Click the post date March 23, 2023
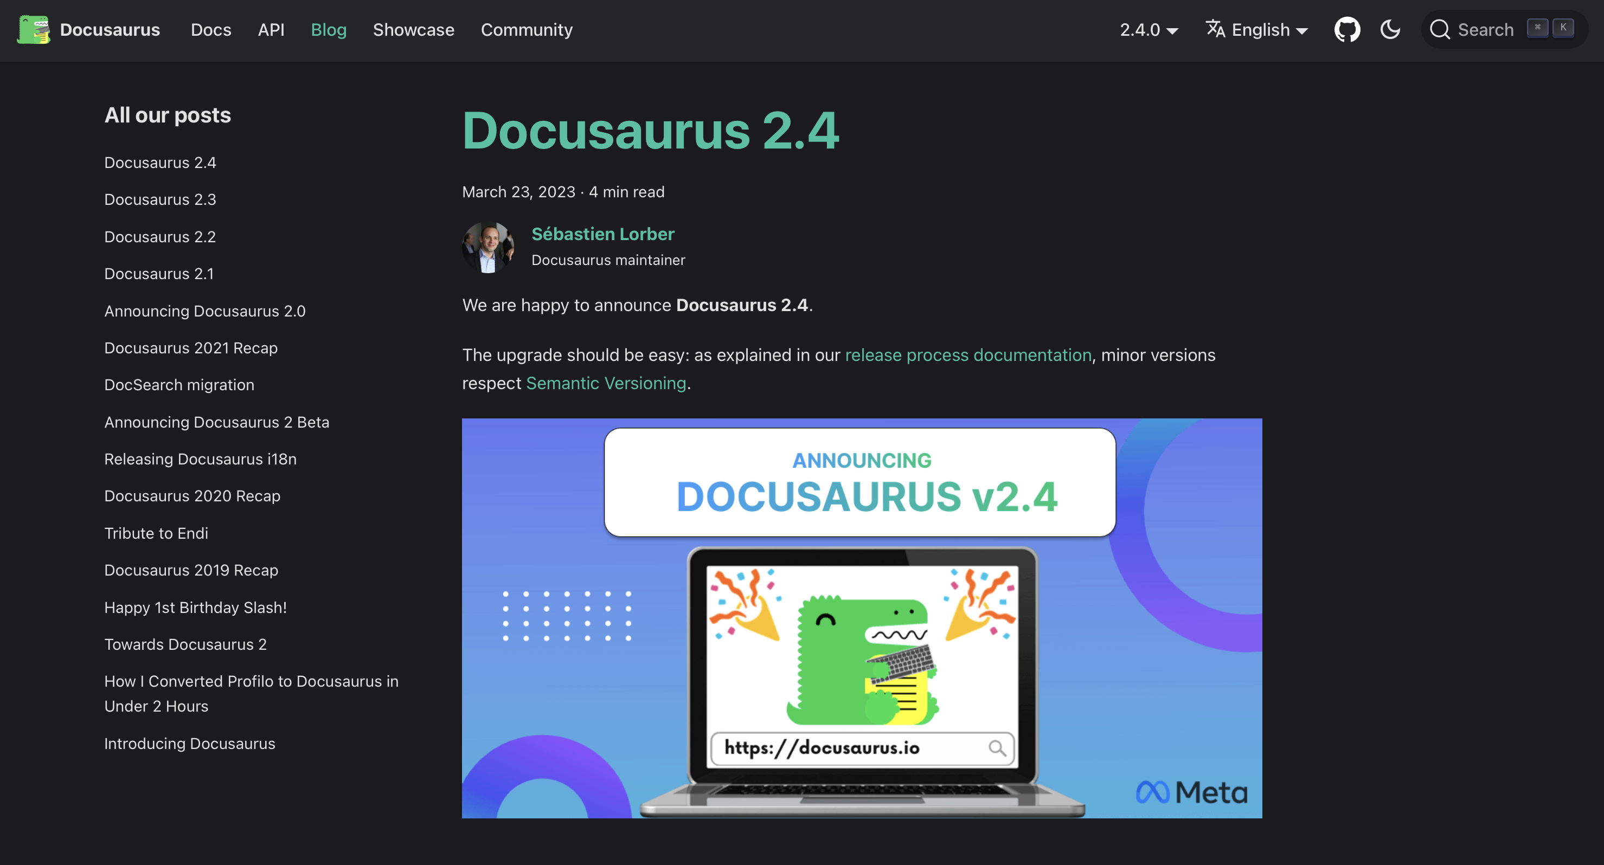 (x=519, y=192)
